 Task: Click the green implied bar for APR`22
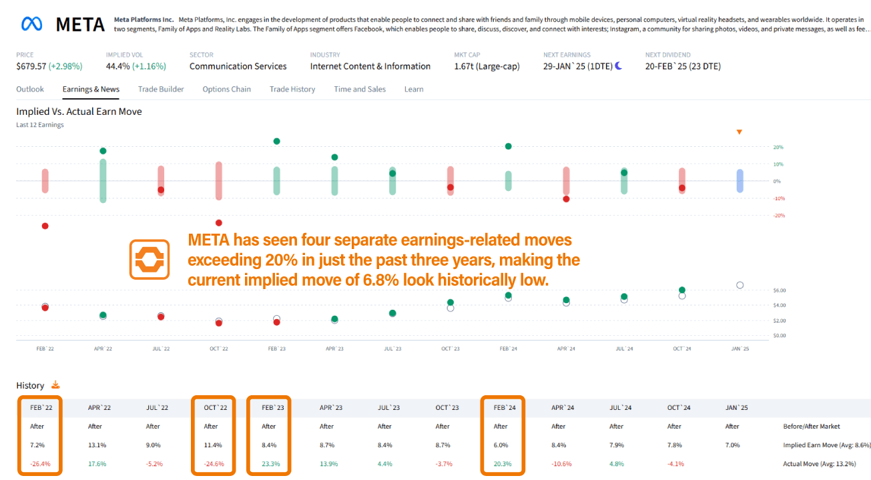[x=103, y=181]
